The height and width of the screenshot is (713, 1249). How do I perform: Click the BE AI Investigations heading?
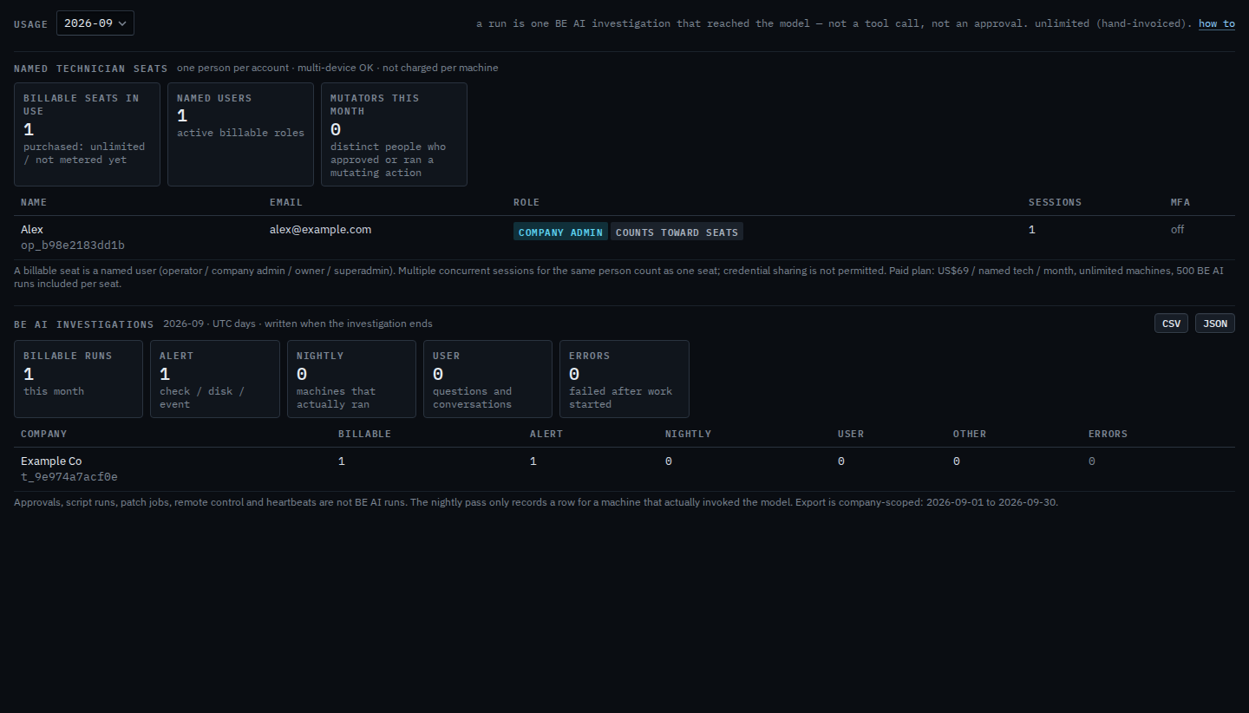click(84, 324)
